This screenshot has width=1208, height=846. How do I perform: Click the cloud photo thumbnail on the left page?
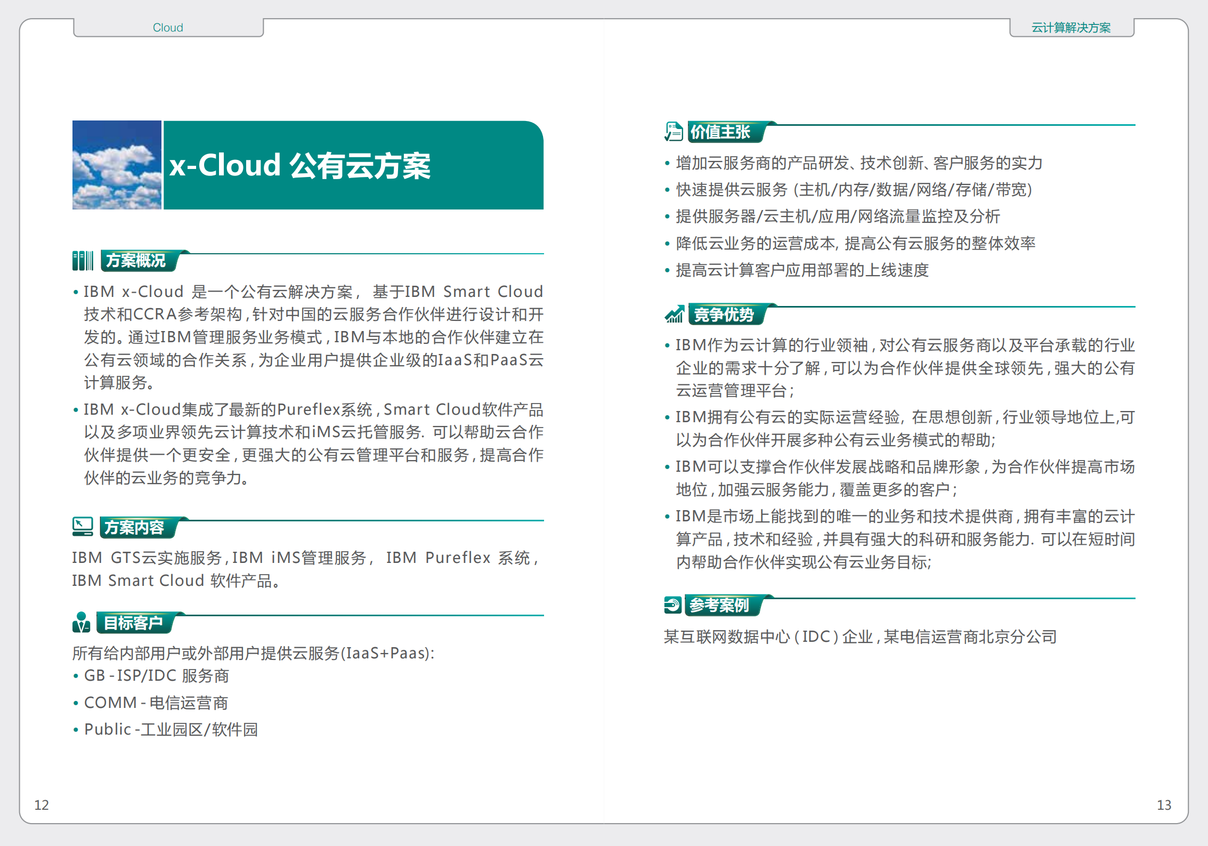(116, 164)
